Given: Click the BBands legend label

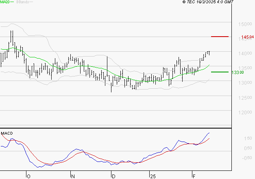Looking at the screenshot, I should coord(23,2).
